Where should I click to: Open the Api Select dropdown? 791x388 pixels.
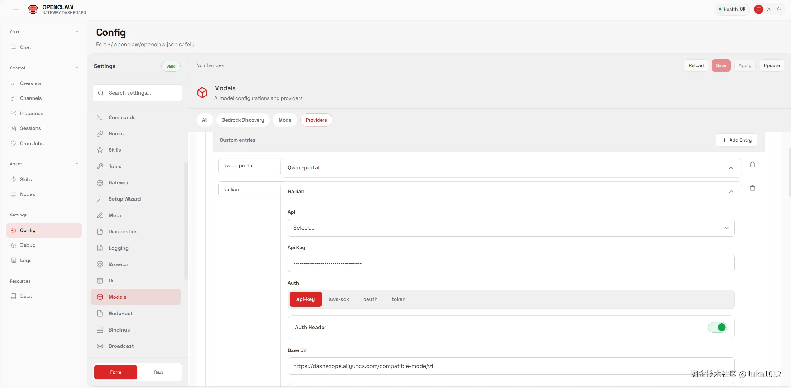tap(511, 228)
